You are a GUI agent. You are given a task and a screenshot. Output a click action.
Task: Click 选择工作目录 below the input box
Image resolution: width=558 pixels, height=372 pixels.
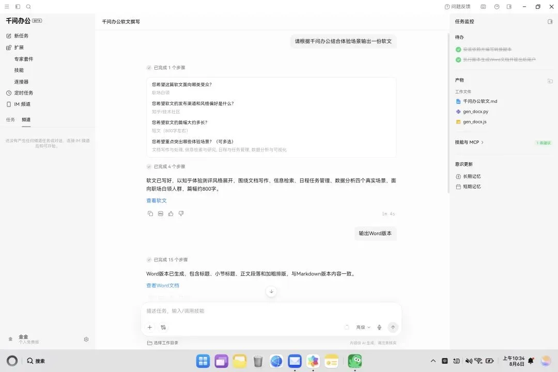(163, 343)
